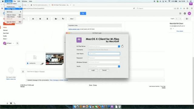Viewport: 194px width, 109px height.
Task: Focus the Windows Domain field
Action: pyautogui.click(x=104, y=62)
